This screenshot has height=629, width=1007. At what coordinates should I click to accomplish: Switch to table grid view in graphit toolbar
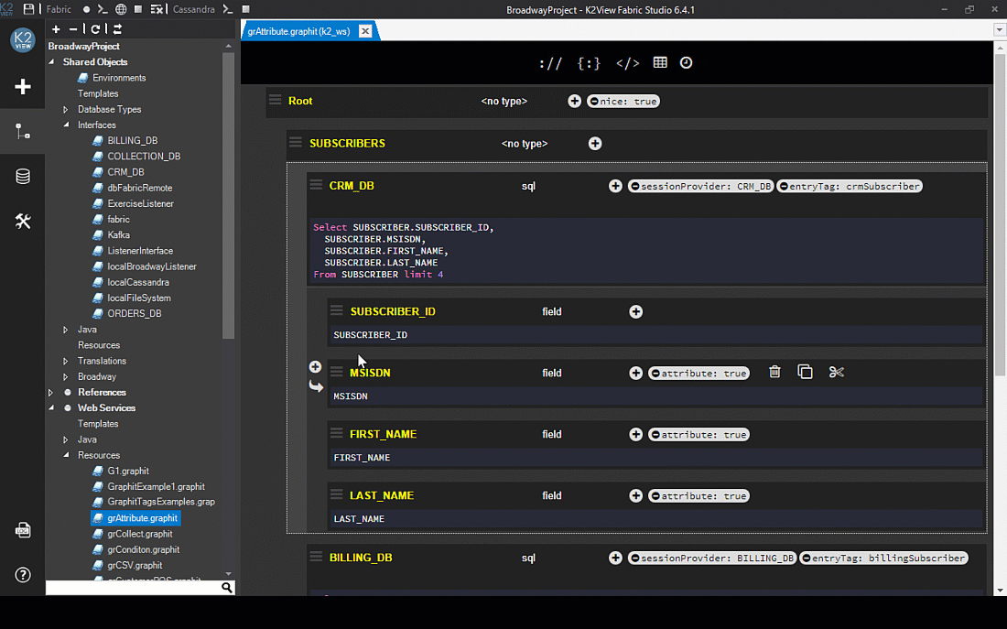coord(660,62)
